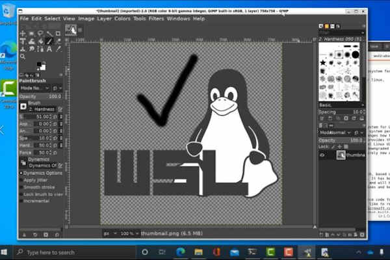Select the Fuzzy Select wand tool

tap(49, 33)
